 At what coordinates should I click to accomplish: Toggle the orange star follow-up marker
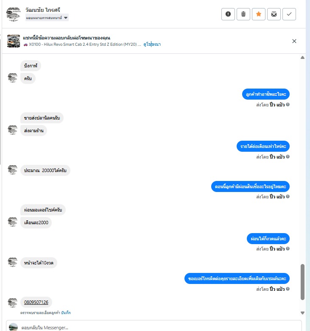pyautogui.click(x=258, y=14)
